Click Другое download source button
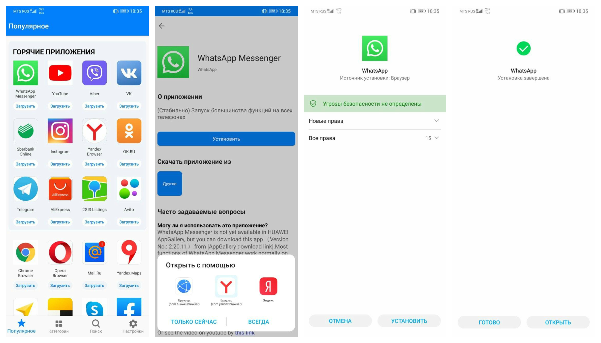 [x=170, y=184]
